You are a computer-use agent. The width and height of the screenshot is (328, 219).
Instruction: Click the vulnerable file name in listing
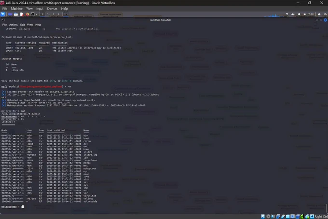(x=90, y=202)
